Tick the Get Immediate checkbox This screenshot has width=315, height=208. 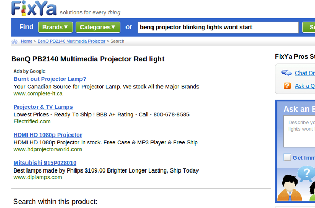(287, 158)
